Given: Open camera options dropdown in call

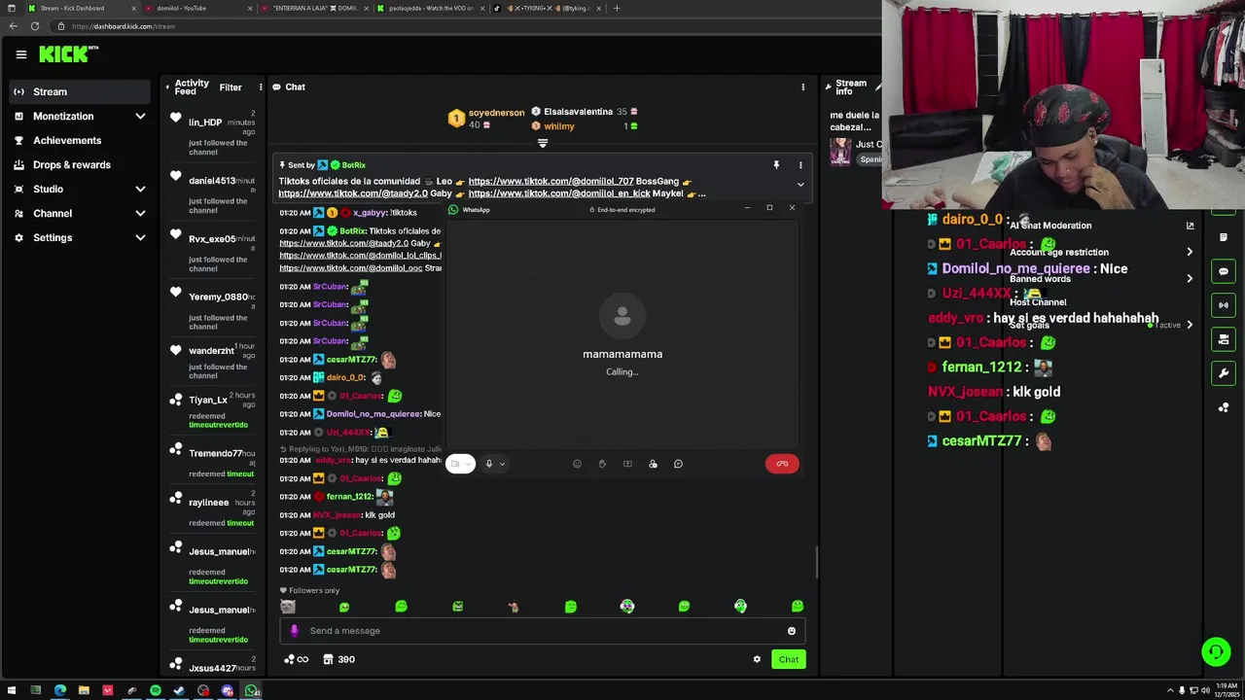Looking at the screenshot, I should [x=470, y=464].
